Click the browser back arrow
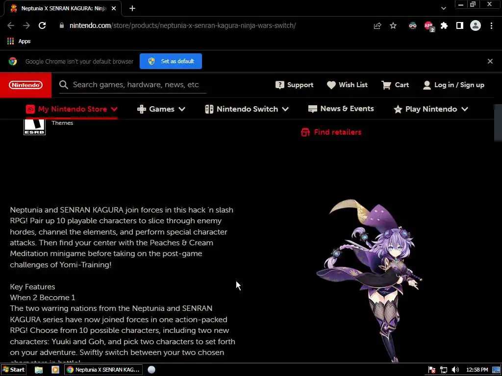 (x=11, y=25)
